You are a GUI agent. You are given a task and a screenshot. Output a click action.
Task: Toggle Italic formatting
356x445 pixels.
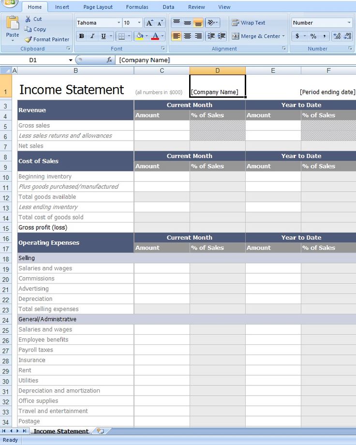pyautogui.click(x=92, y=36)
